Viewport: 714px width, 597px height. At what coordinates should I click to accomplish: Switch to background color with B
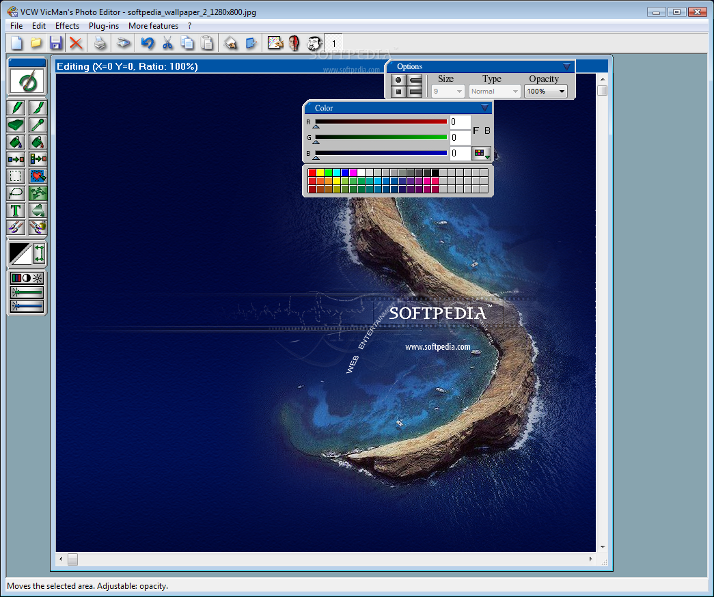(487, 130)
